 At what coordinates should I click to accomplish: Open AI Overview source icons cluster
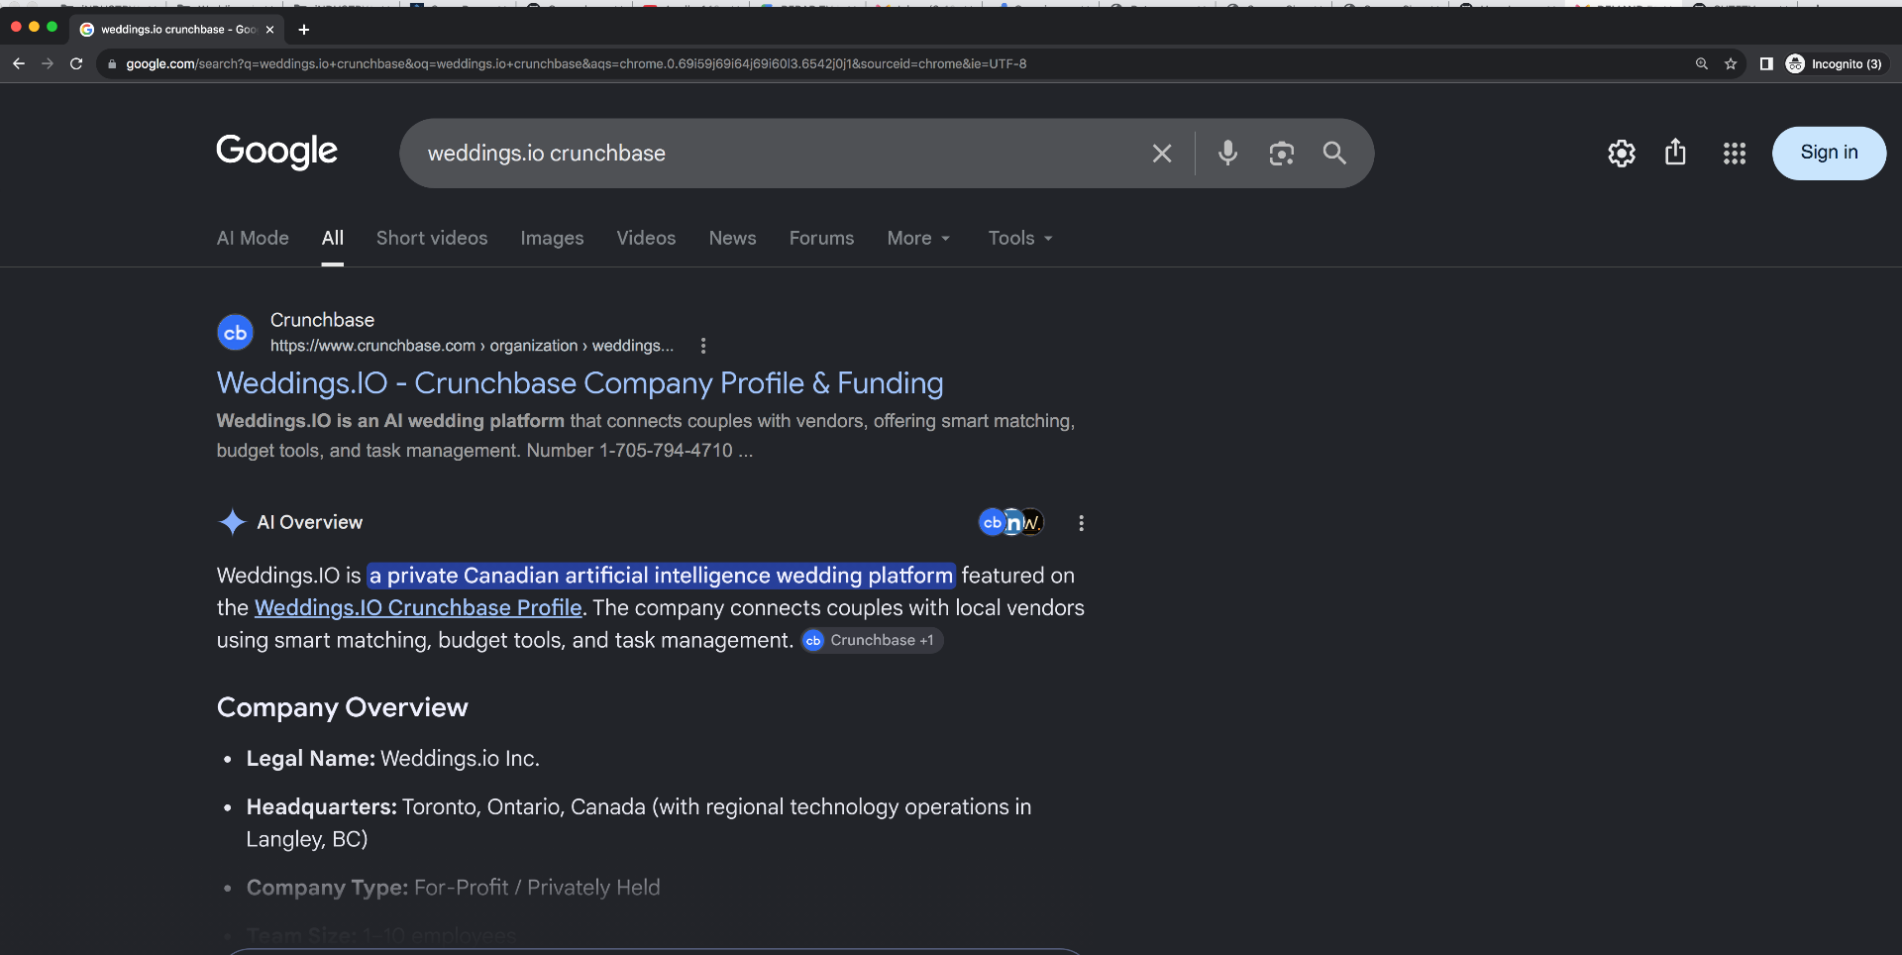[1010, 522]
